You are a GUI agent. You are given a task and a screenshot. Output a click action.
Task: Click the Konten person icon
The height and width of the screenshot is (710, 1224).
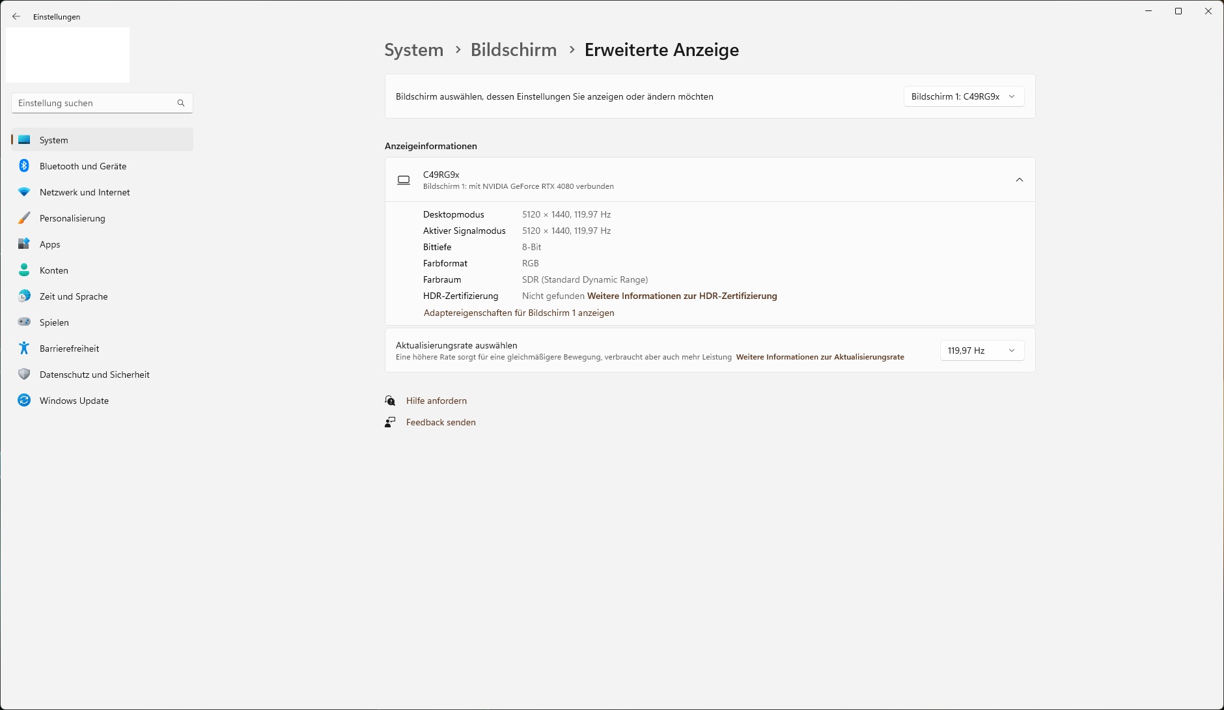tap(24, 270)
